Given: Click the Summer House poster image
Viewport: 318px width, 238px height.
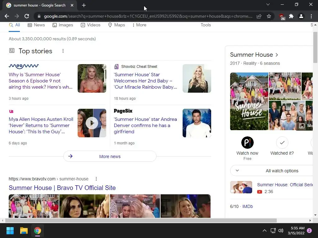Looking at the screenshot, I should [249, 101].
